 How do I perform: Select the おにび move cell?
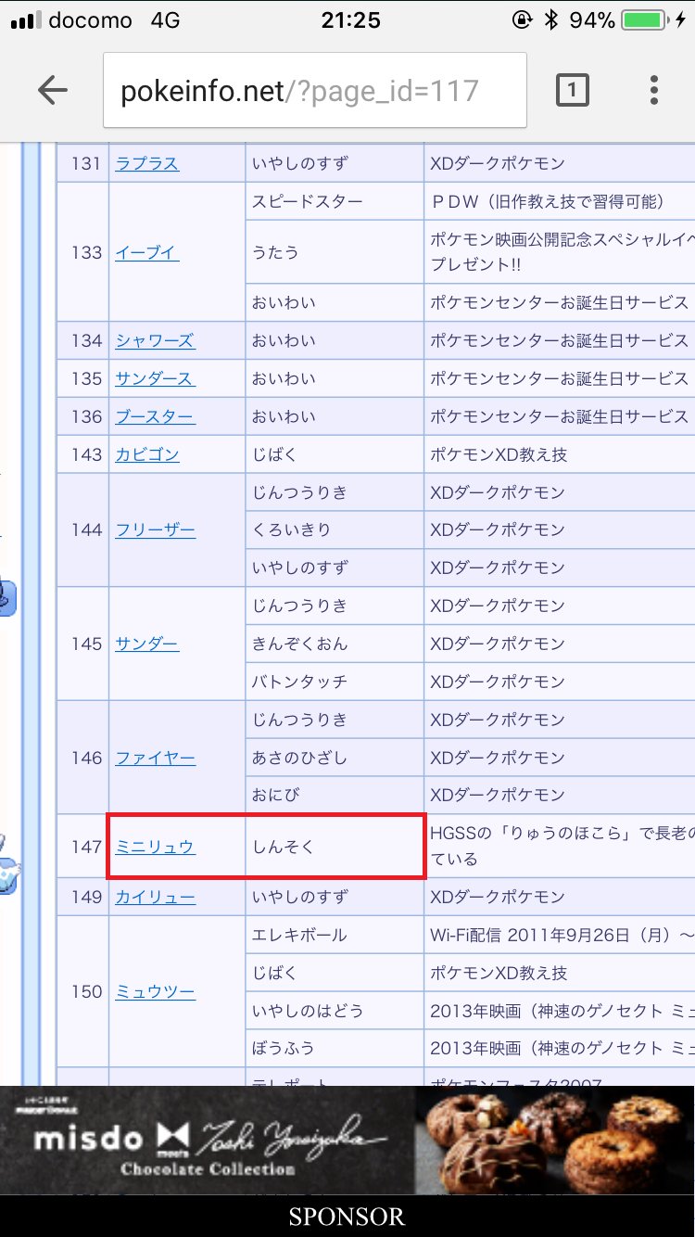pos(335,795)
